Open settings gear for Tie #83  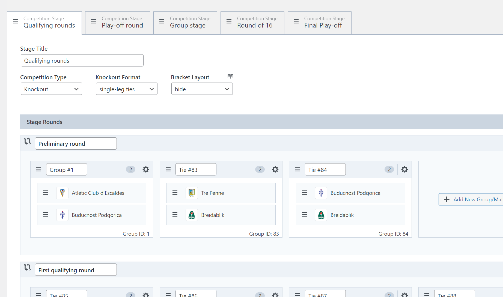pyautogui.click(x=275, y=169)
